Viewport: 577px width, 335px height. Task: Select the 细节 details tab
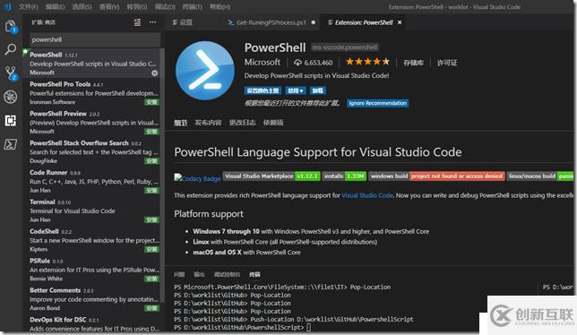180,123
